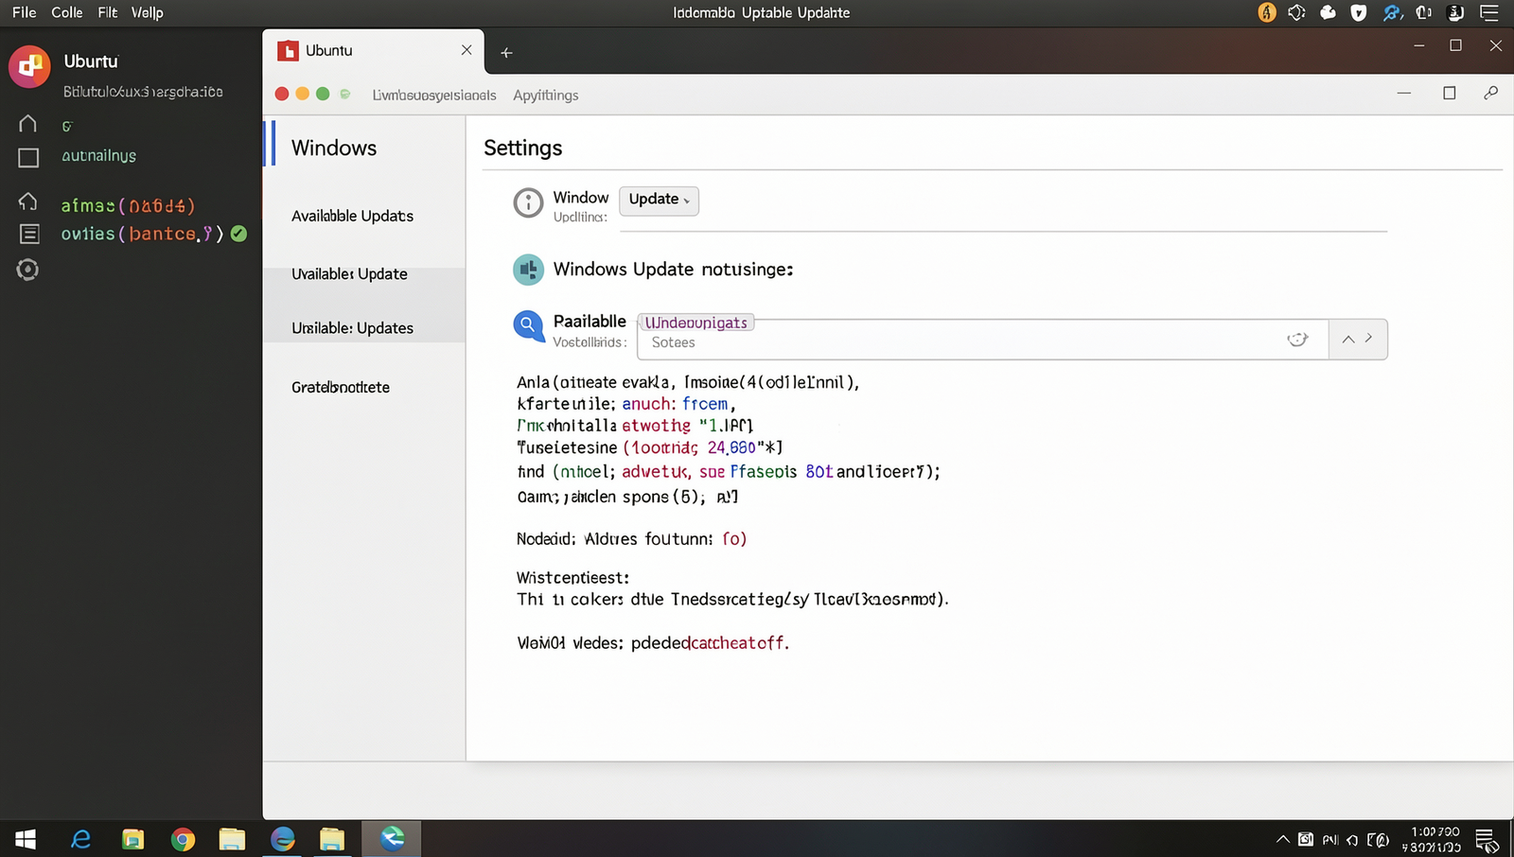Open the Vellp menu

tap(148, 12)
